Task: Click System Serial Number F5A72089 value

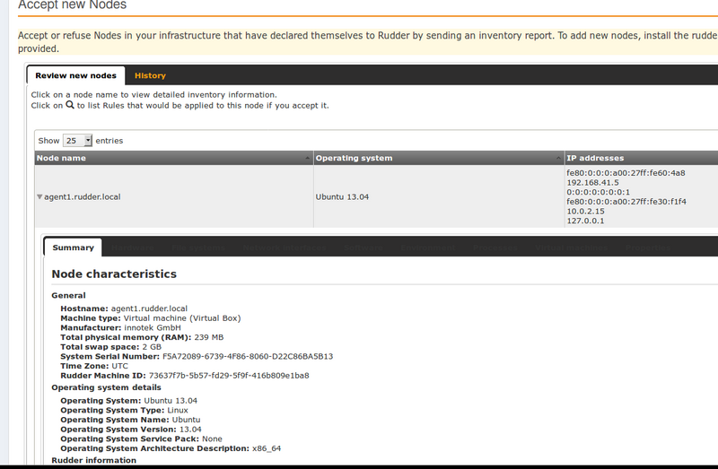Action: (248, 356)
